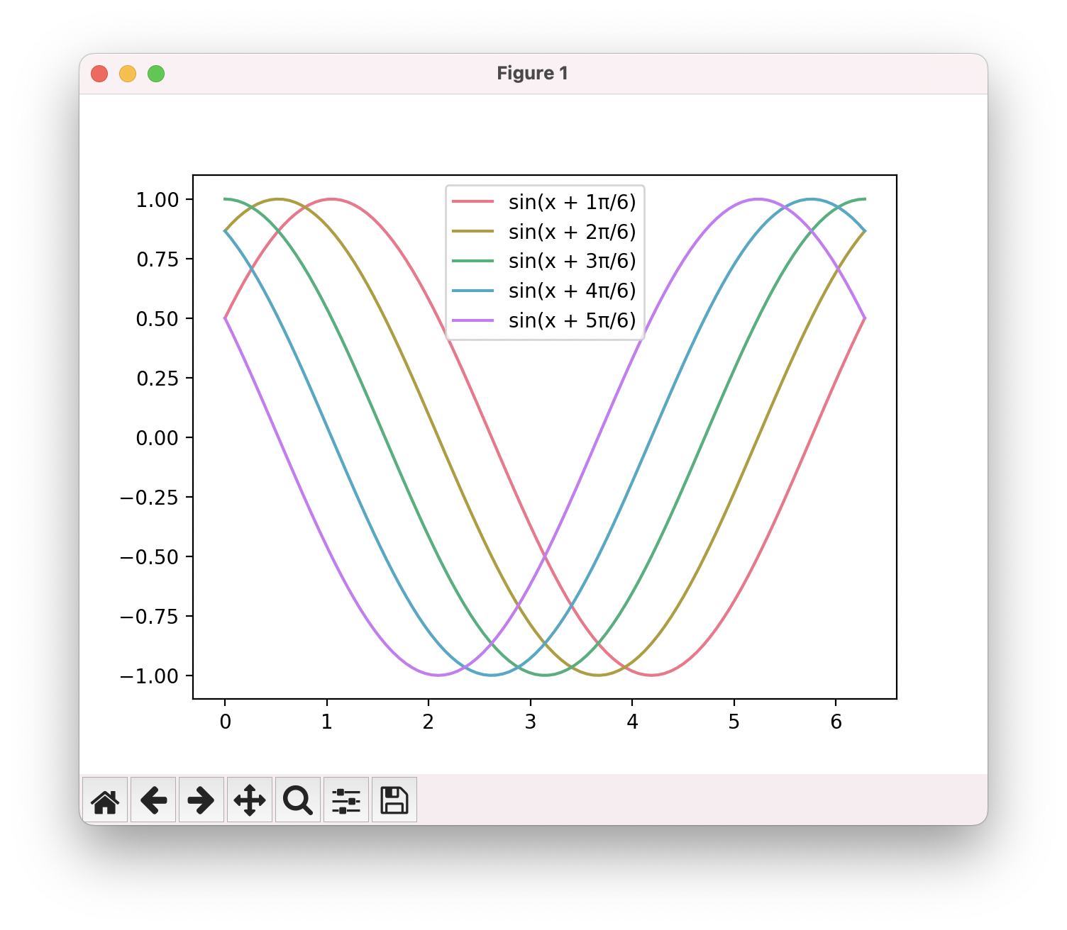Click legend entry sin(x + 3π/6)

[572, 261]
